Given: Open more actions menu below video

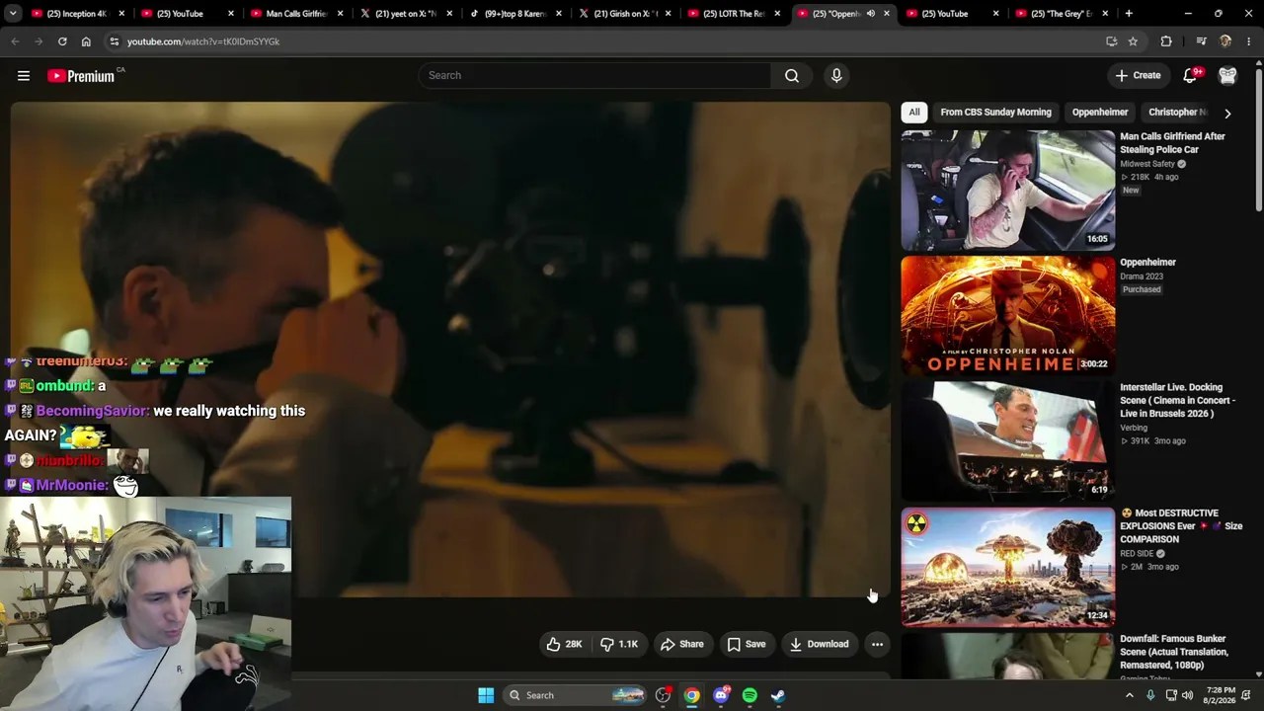Looking at the screenshot, I should 877,644.
